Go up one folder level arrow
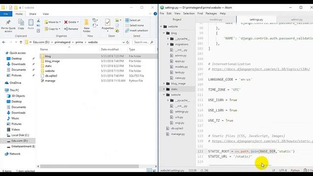 click(21, 43)
